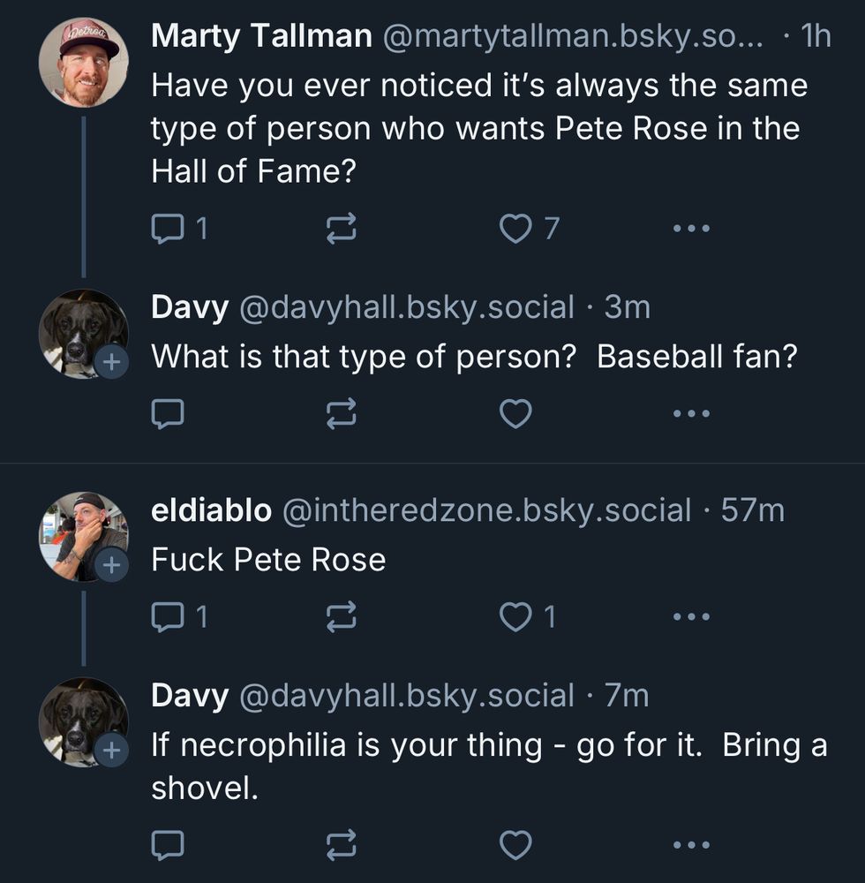Like Marty Tallman's post with 7 likes

[515, 230]
